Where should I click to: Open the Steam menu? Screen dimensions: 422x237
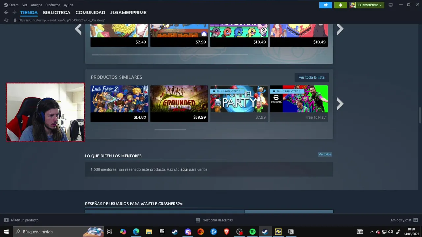(11, 5)
